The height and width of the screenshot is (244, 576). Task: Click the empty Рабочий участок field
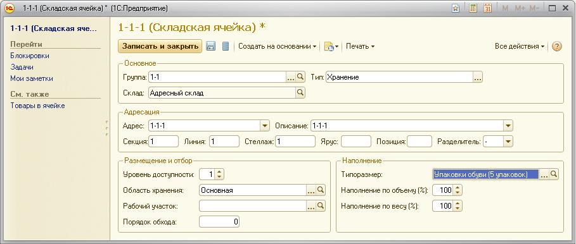[253, 206]
